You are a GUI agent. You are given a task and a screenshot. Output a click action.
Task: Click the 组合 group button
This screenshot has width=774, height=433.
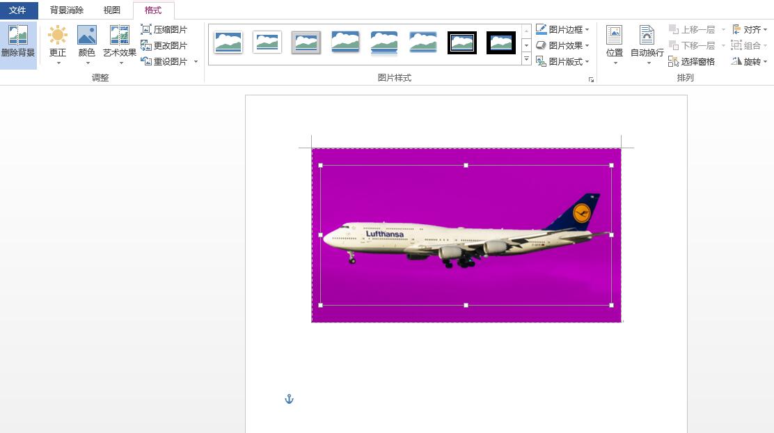coord(750,45)
